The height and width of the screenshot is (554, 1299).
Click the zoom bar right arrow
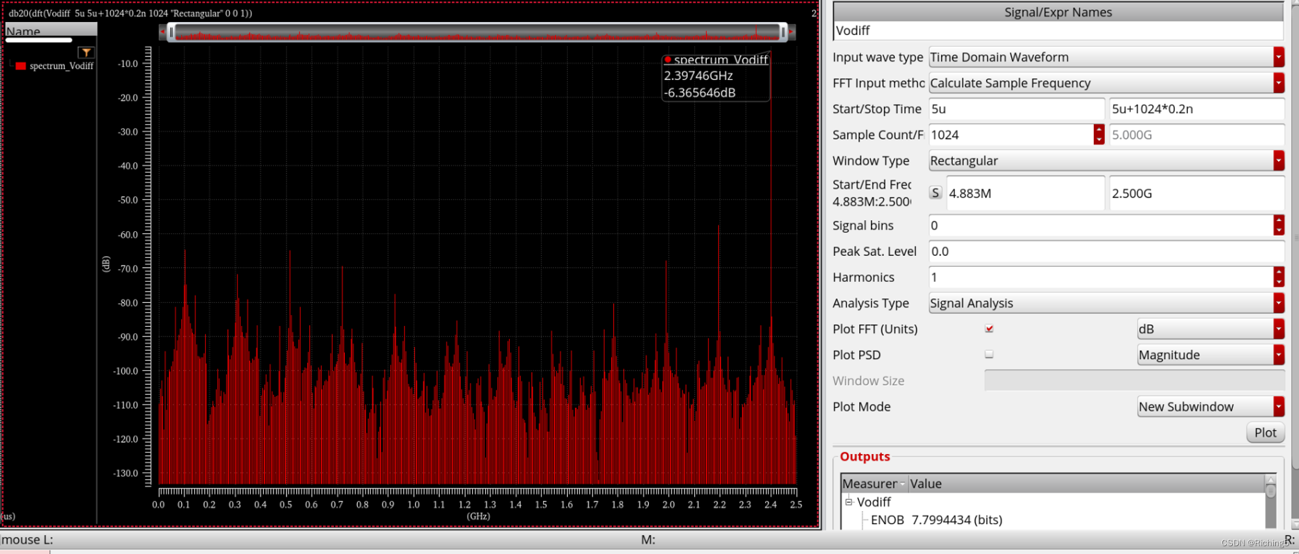coord(792,32)
